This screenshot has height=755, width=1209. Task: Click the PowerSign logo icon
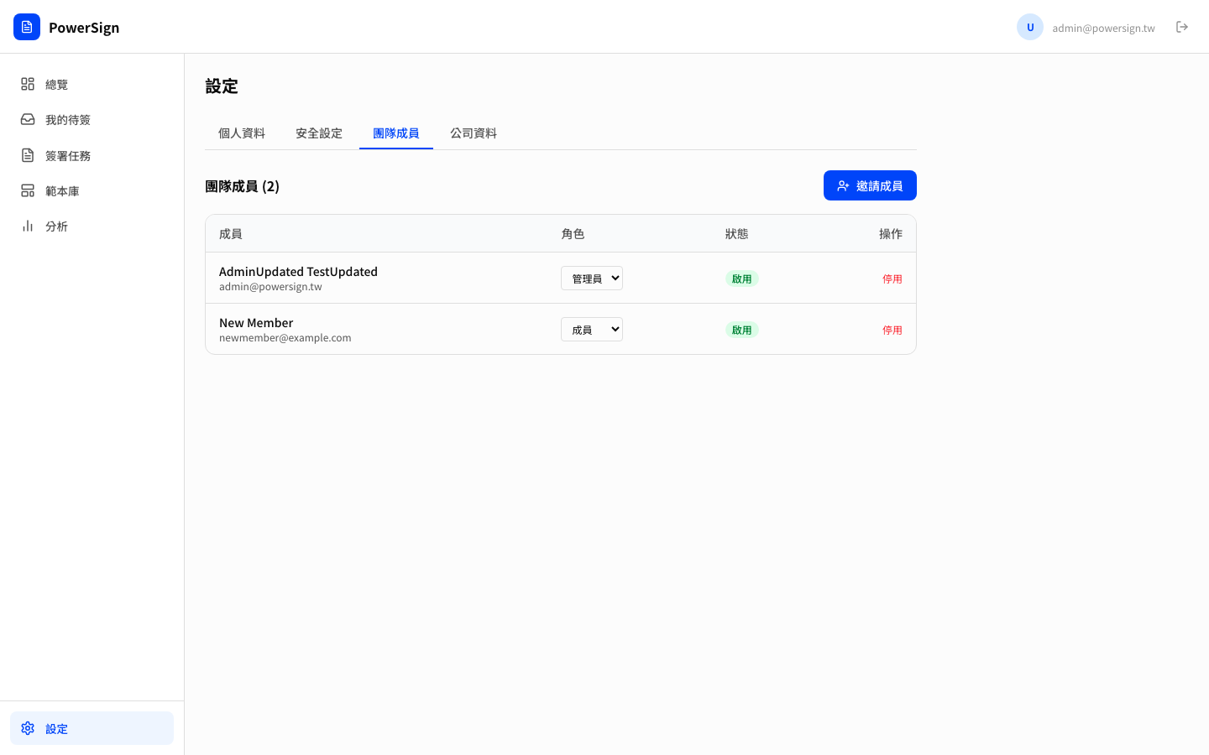click(x=27, y=27)
